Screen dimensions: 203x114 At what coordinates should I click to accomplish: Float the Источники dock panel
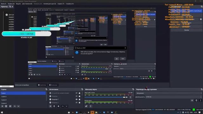click(x=82, y=89)
